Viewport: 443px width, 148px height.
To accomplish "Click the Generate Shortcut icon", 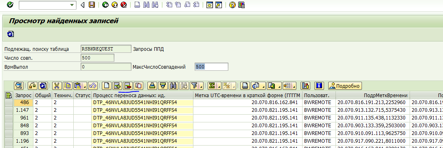I will (x=218, y=5).
